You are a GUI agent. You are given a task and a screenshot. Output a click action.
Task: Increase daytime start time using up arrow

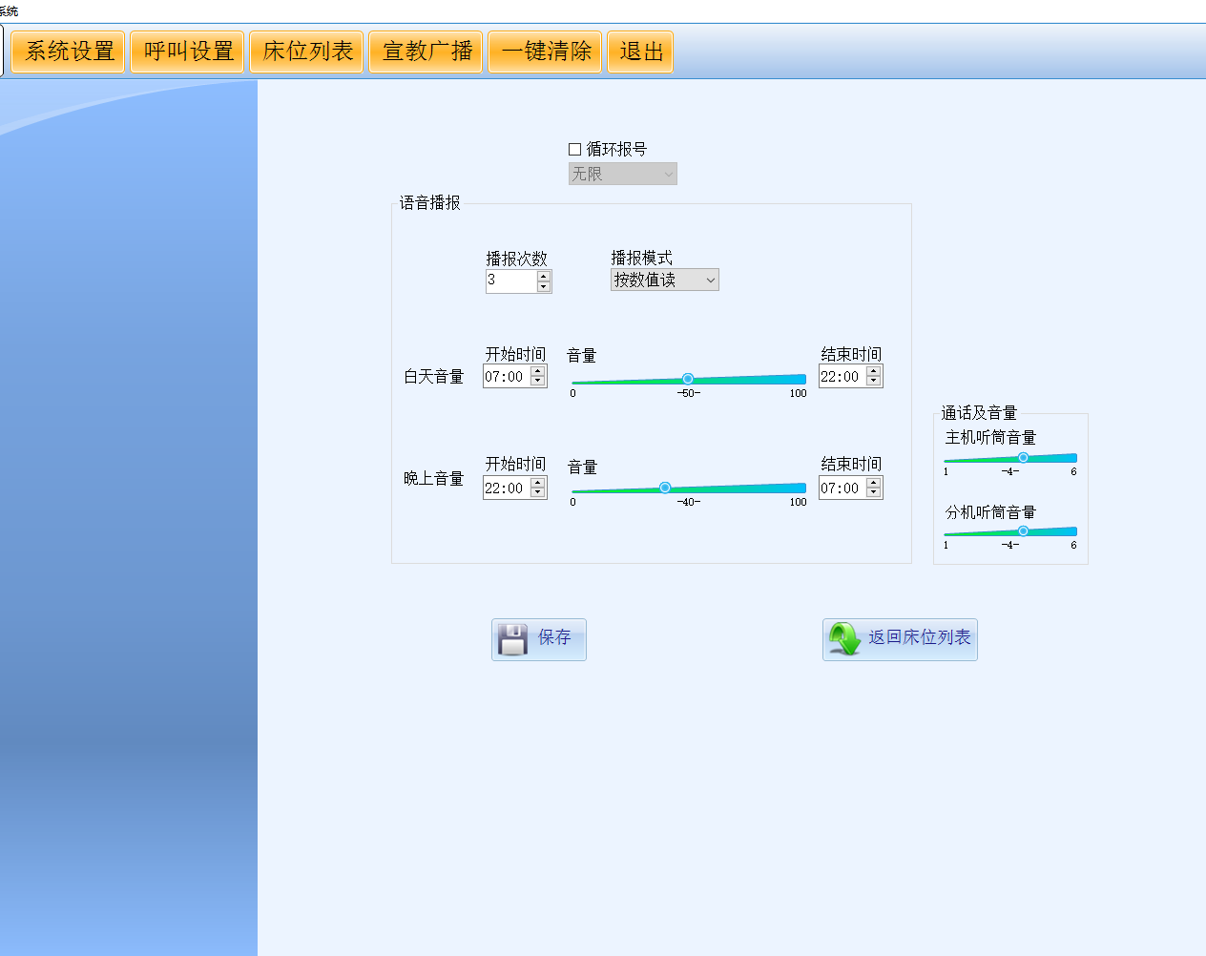[x=538, y=371]
